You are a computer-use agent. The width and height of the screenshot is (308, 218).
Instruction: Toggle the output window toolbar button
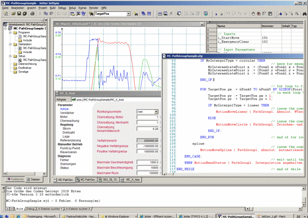pos(78,14)
